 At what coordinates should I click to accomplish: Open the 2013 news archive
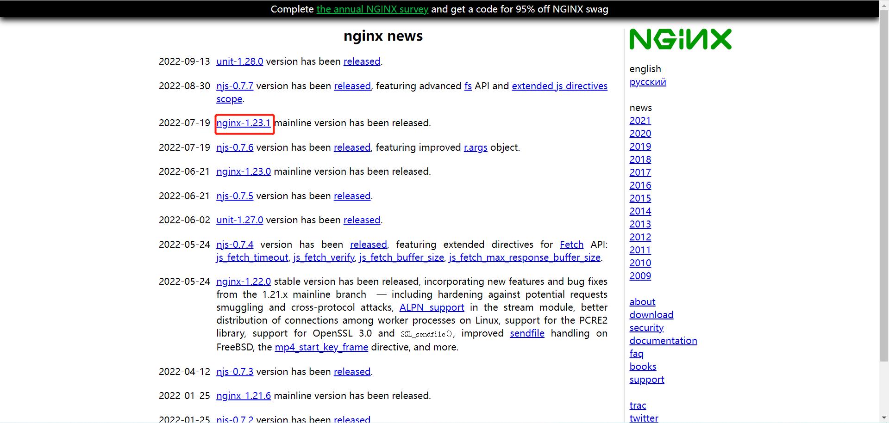(x=640, y=224)
